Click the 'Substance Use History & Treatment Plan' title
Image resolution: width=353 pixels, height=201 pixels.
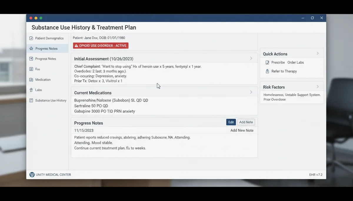pos(84,28)
